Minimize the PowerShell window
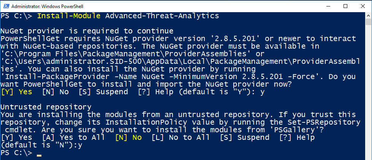 click(328, 6)
